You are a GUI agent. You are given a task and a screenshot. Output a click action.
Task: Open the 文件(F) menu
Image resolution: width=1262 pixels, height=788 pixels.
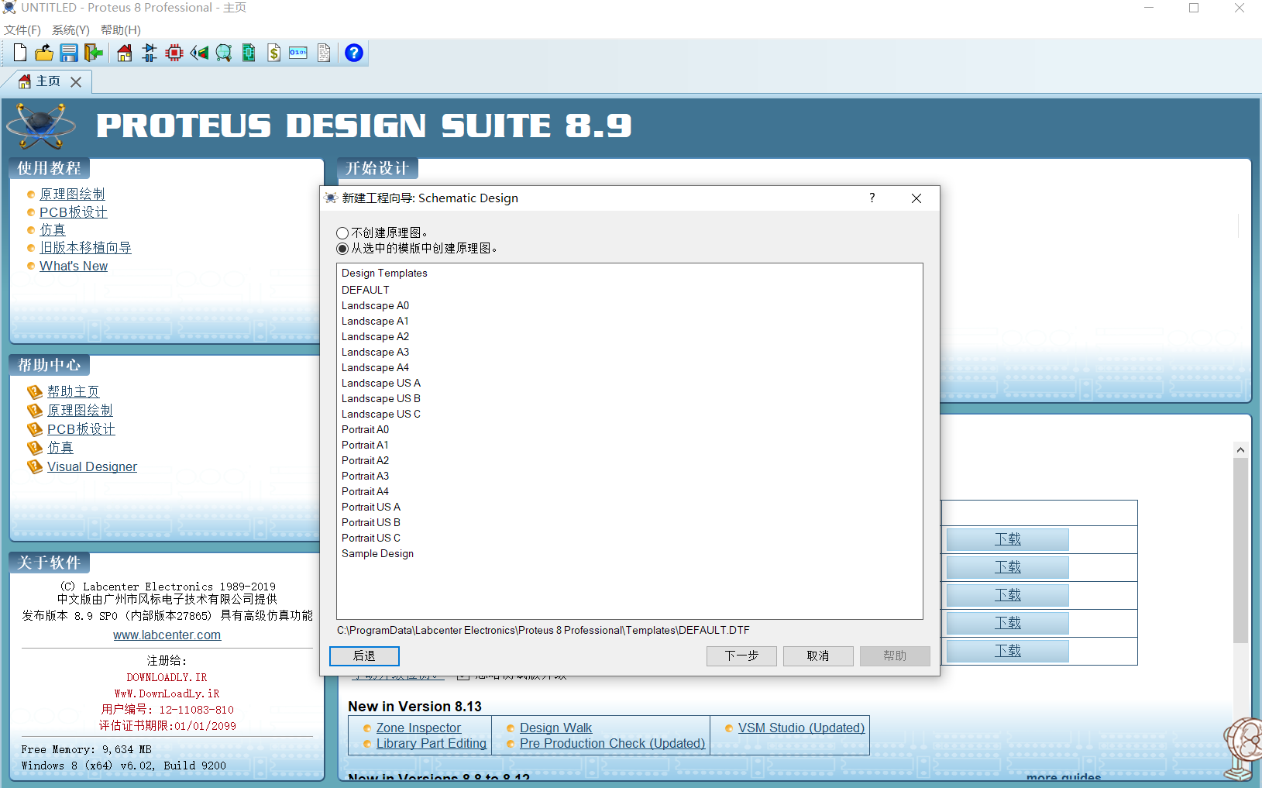pyautogui.click(x=22, y=29)
